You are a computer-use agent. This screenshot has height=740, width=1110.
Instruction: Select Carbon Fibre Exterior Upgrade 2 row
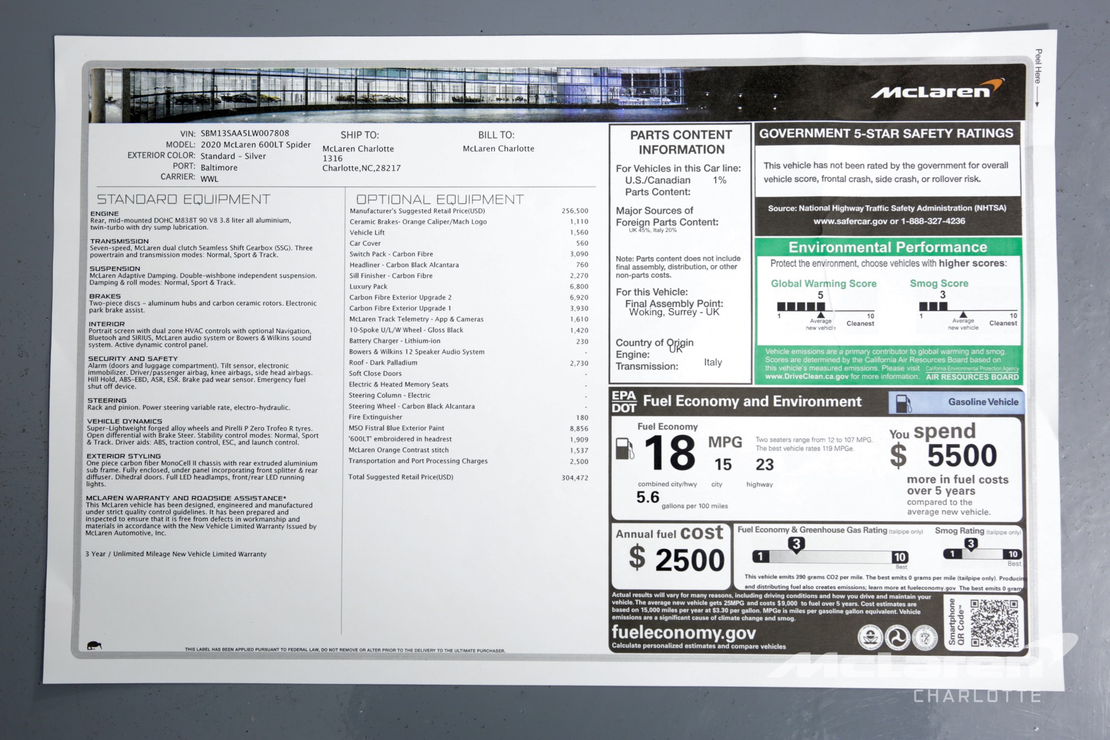pos(469,297)
